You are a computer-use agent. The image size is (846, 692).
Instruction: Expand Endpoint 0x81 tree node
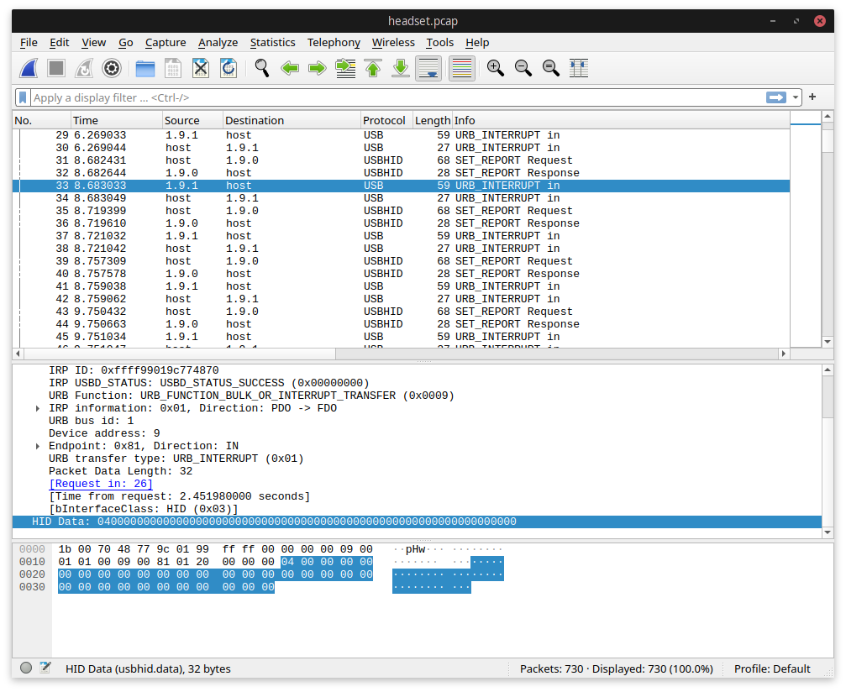(x=37, y=446)
